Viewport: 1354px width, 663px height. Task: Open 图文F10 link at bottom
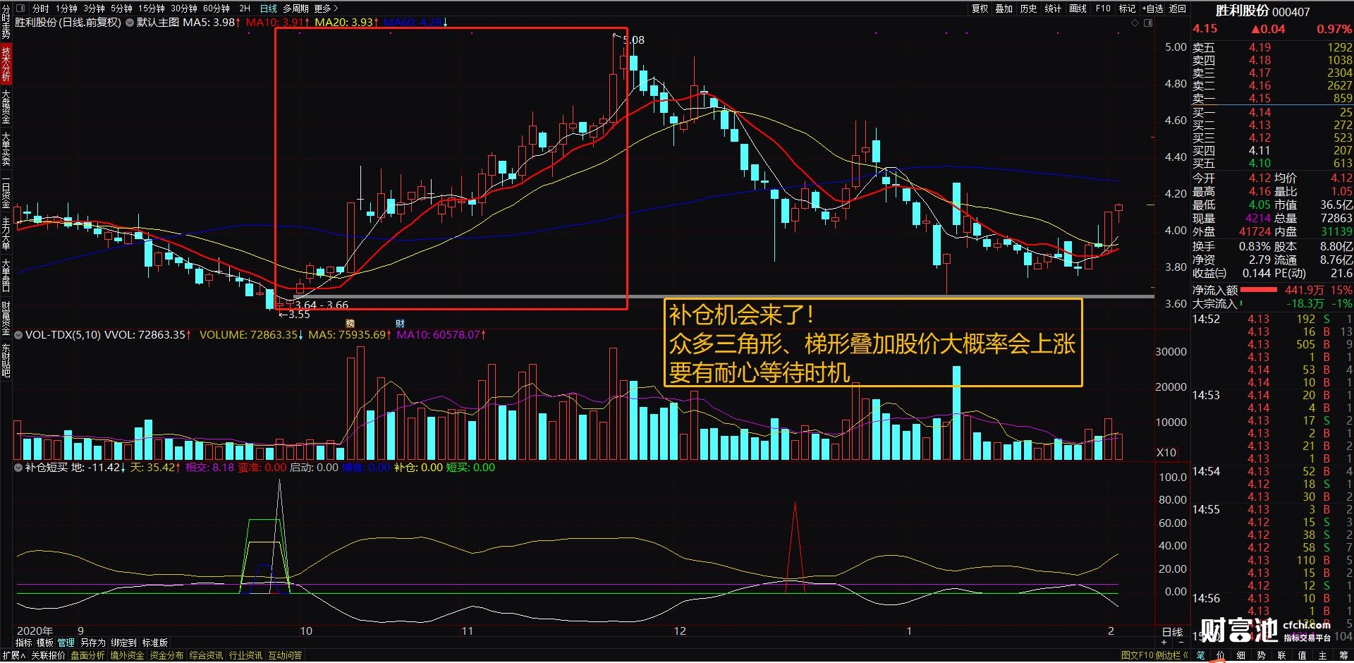(1137, 655)
